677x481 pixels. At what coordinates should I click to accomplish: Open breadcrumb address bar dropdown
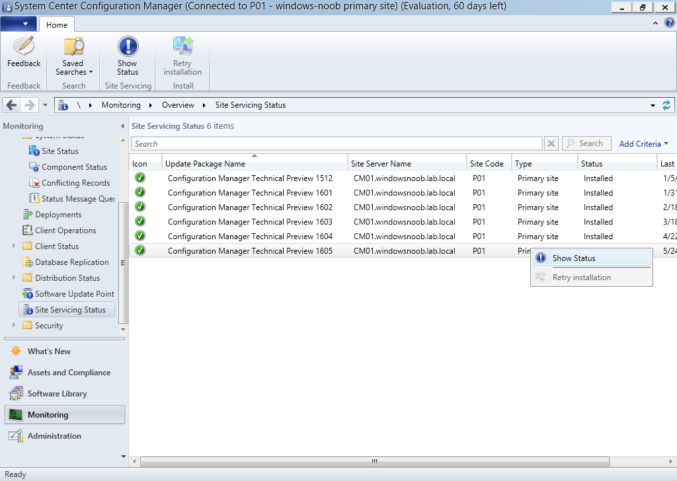[x=653, y=105]
